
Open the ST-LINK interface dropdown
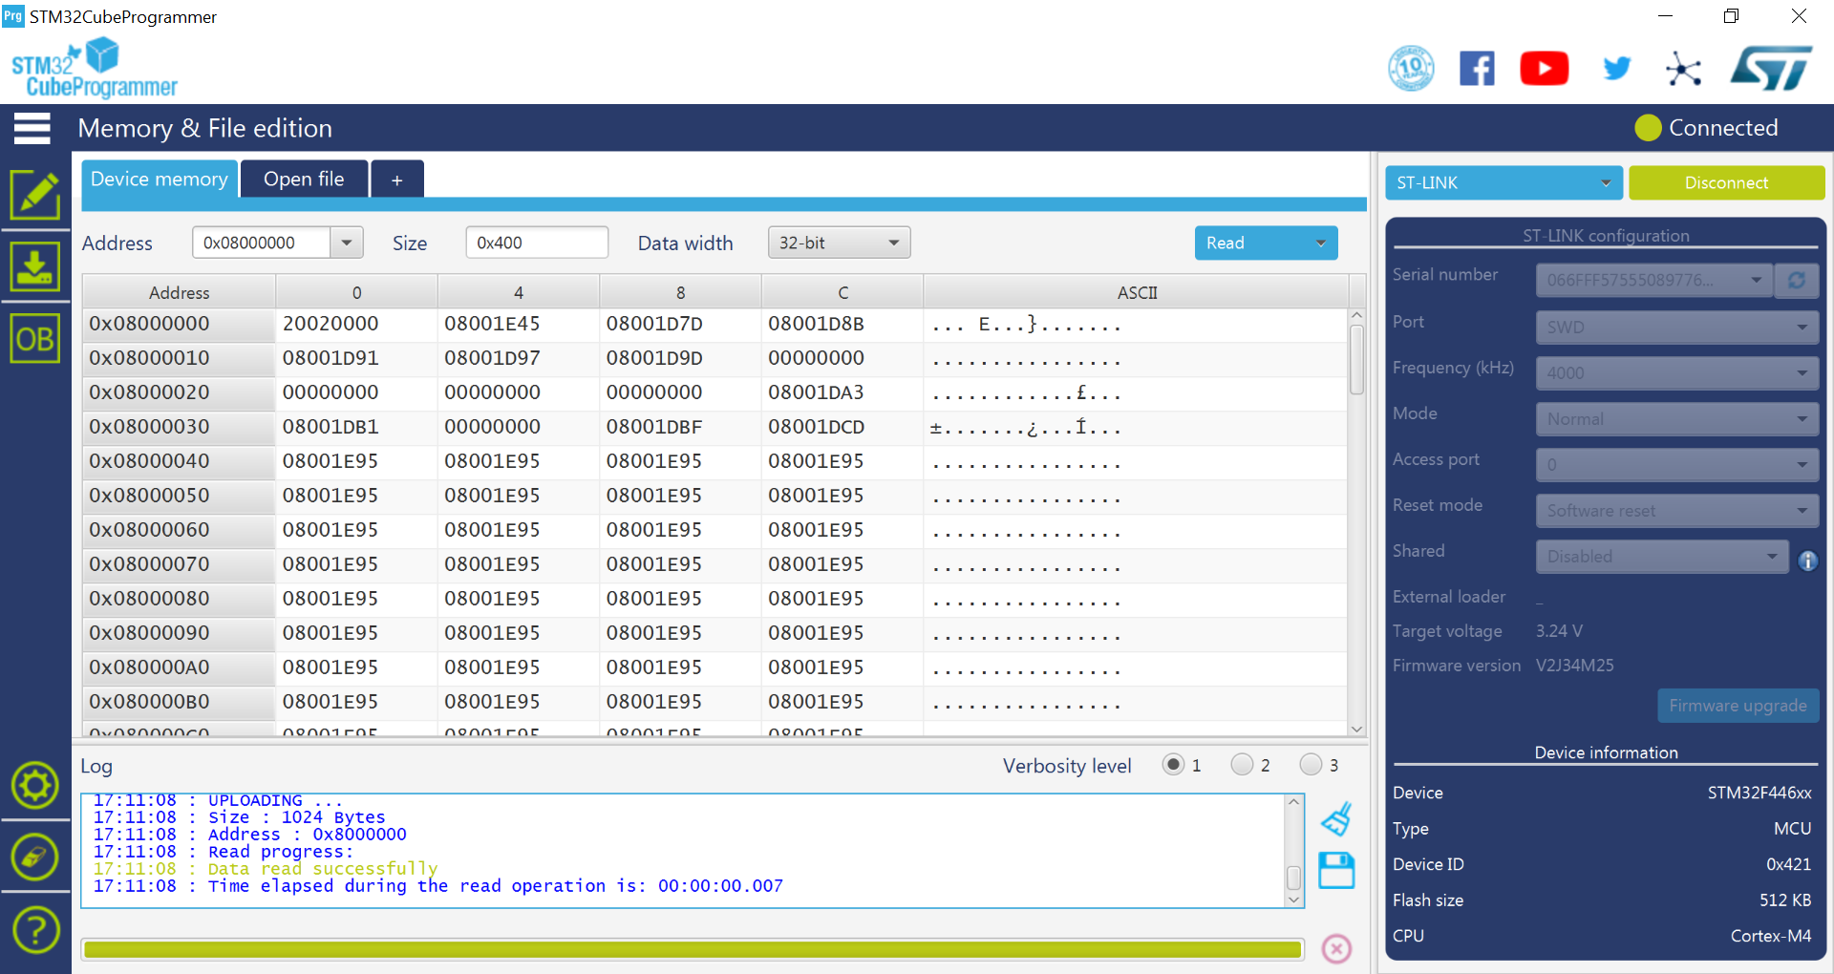pos(1503,182)
